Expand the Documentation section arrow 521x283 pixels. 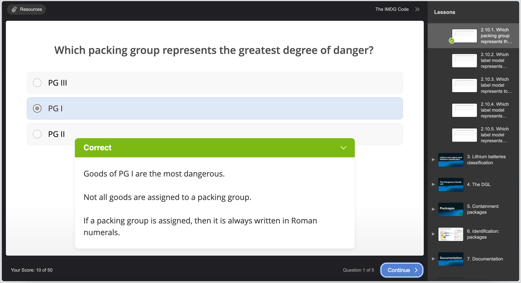click(433, 259)
